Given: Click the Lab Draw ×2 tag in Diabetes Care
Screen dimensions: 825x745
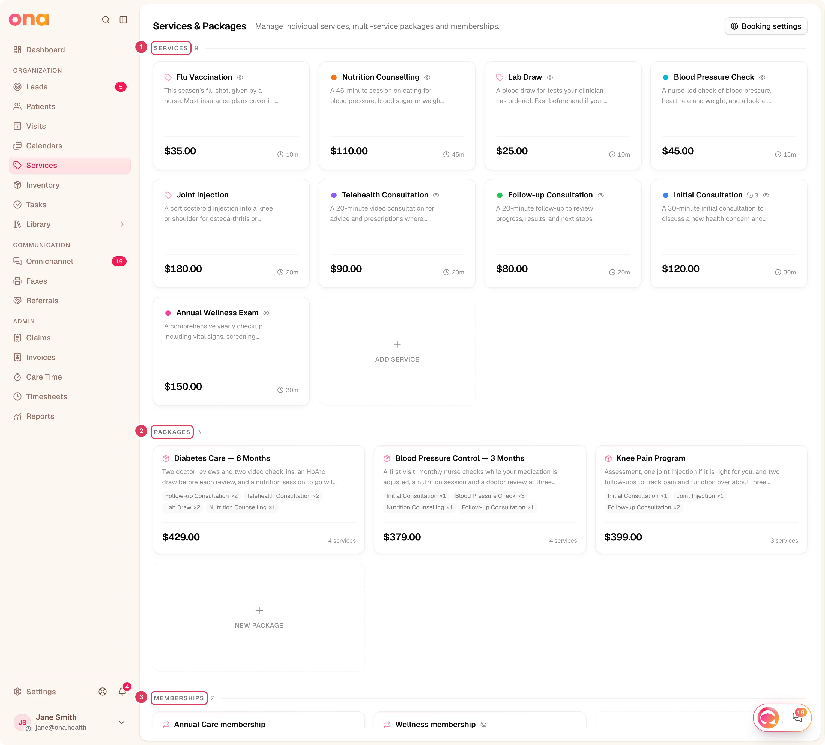Looking at the screenshot, I should [183, 507].
